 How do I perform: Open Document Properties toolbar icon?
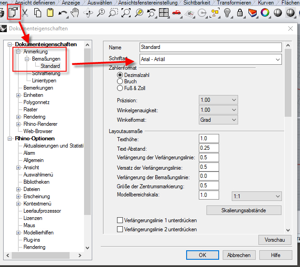(12, 12)
